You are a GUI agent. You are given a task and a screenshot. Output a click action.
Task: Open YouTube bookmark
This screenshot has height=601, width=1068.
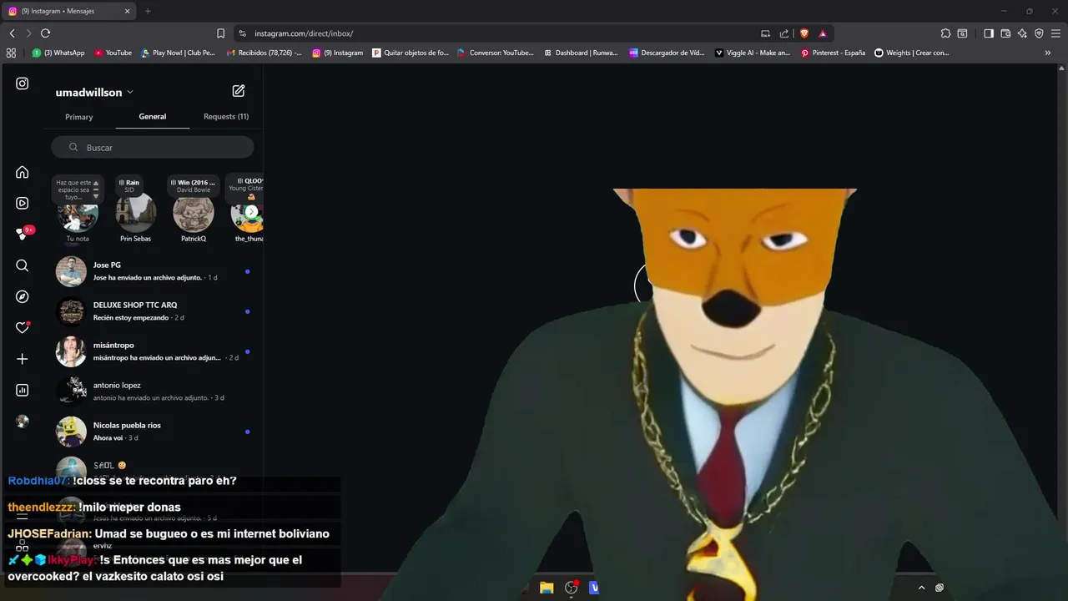113,53
